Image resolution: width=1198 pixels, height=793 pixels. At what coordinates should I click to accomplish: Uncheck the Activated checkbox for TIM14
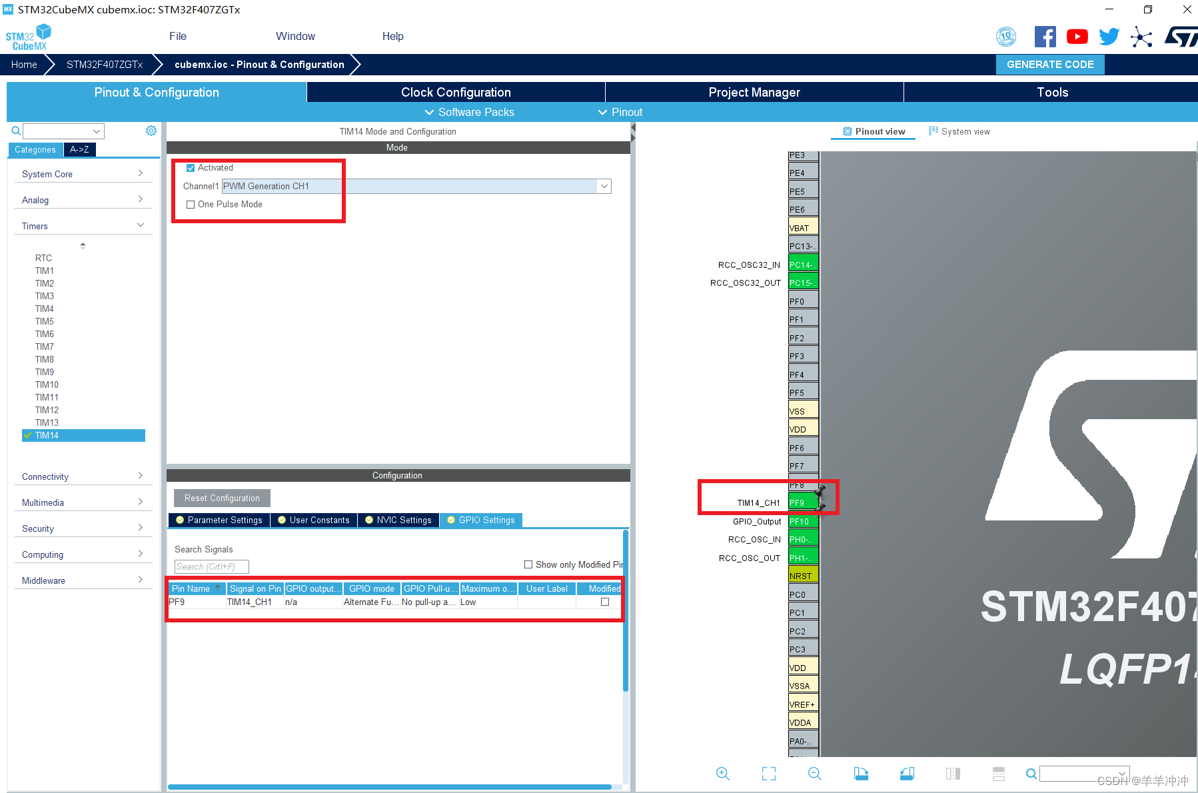tap(191, 168)
